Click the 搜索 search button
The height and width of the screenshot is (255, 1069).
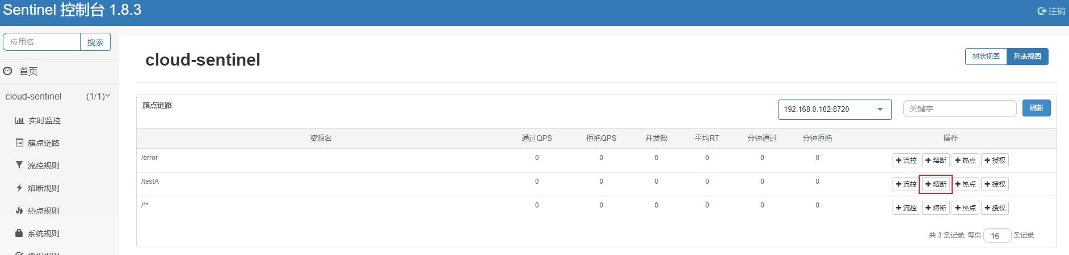(x=95, y=42)
